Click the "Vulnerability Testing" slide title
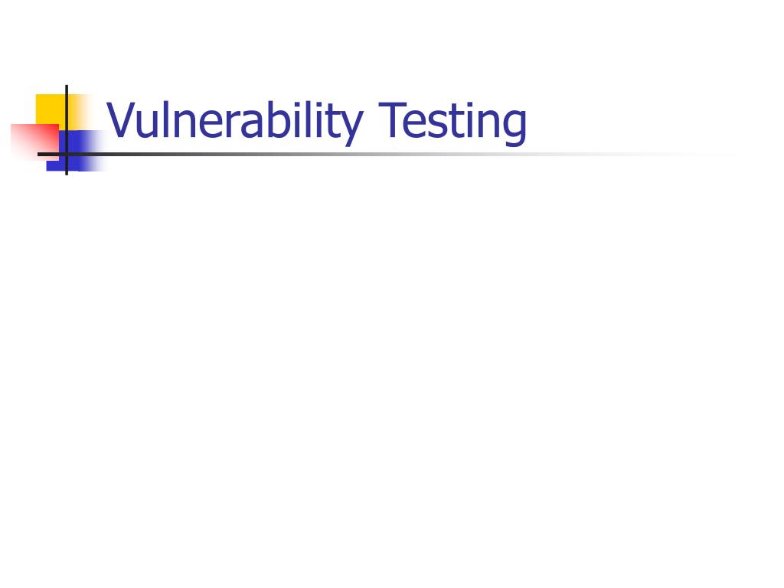Image resolution: width=784 pixels, height=588 pixels. pos(316,122)
